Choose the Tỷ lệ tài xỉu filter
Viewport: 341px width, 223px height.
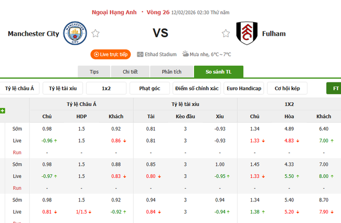click(x=63, y=88)
